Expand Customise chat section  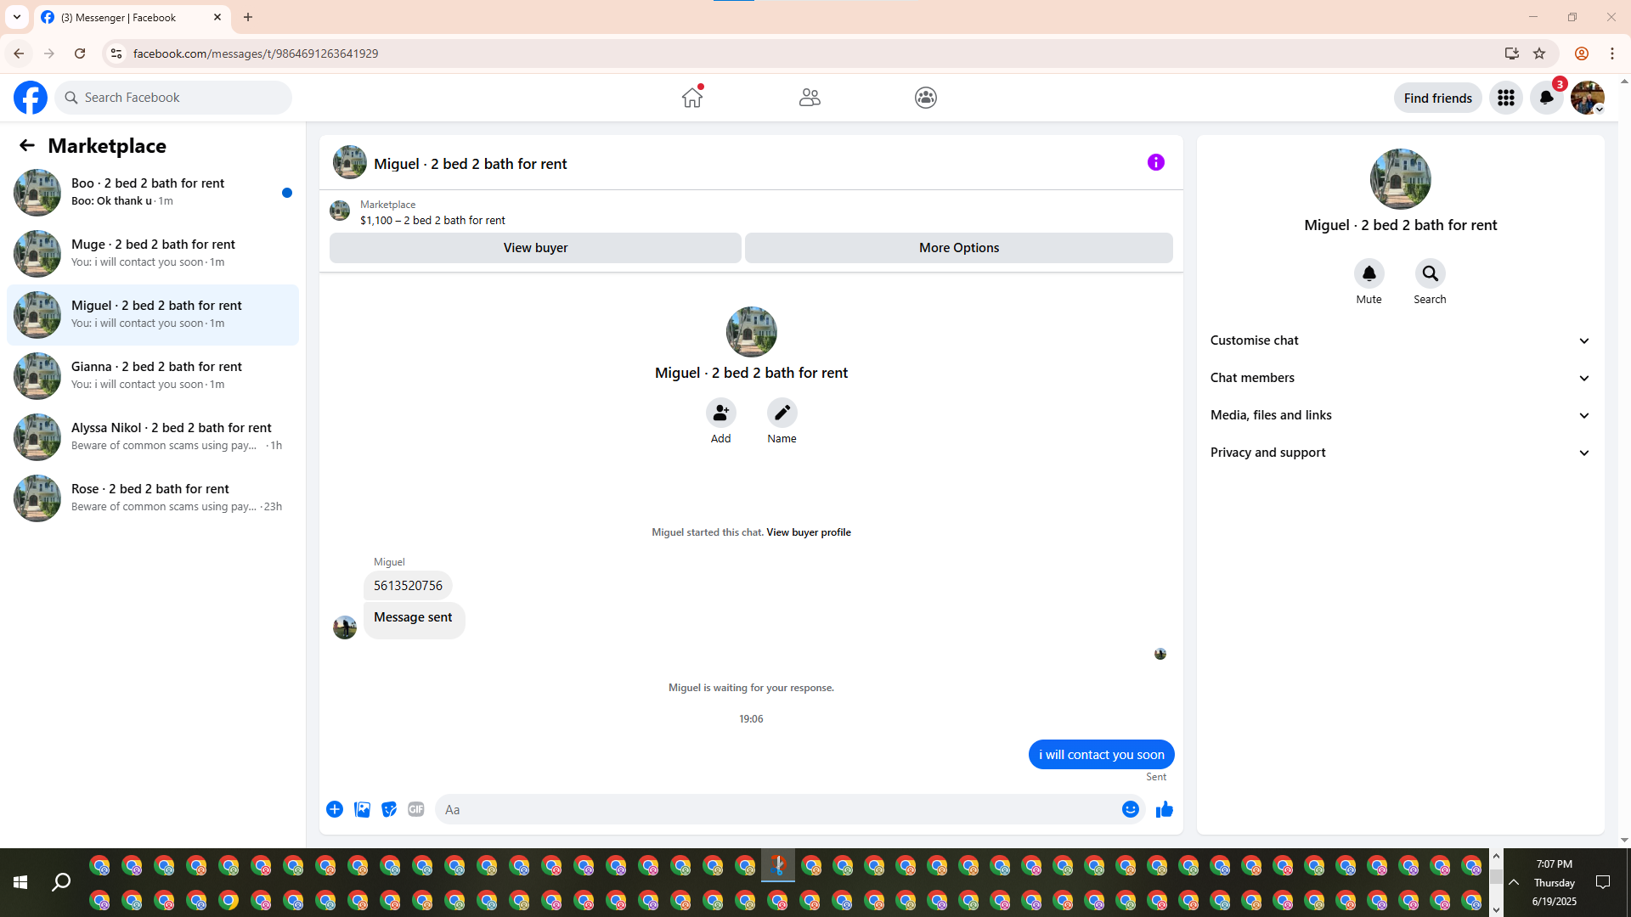[x=1401, y=340]
